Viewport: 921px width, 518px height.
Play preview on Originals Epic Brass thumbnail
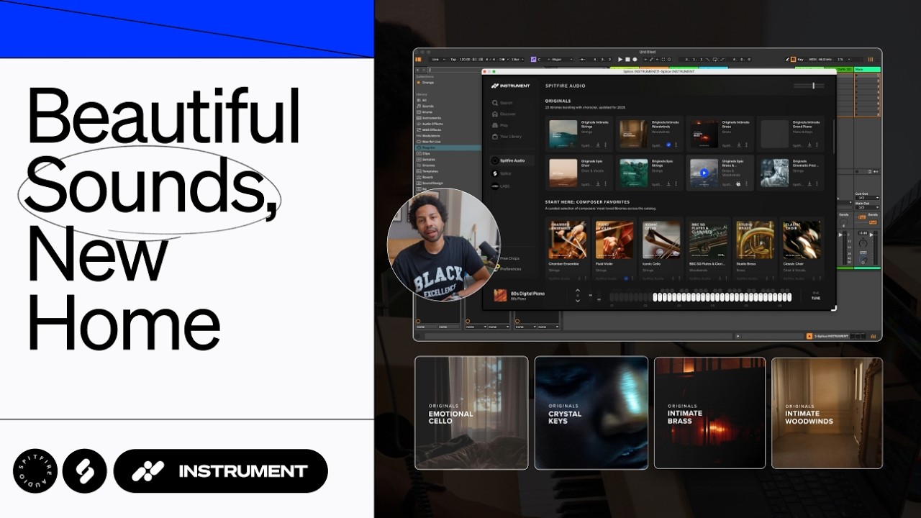tap(704, 173)
